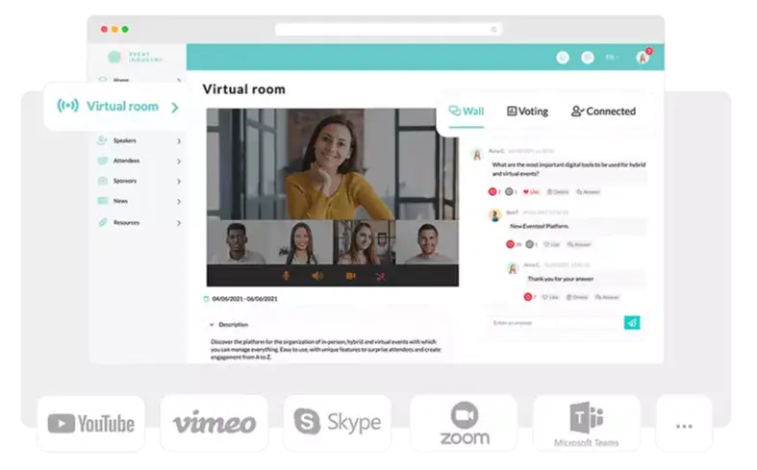This screenshot has height=470, width=757.
Task: Expand the Resources chevron
Action: click(x=179, y=223)
